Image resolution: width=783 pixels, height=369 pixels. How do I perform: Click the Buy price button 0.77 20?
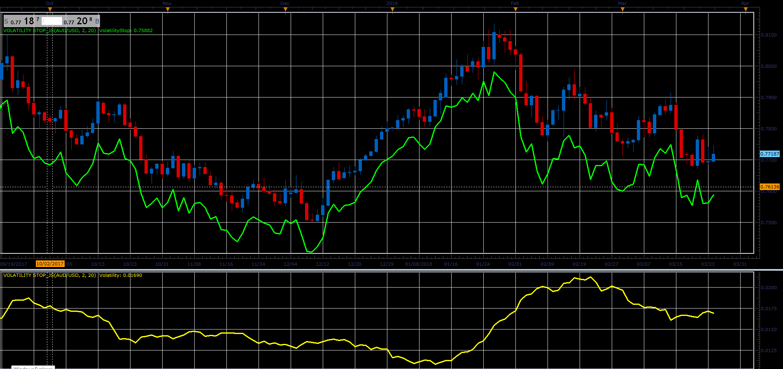pos(81,21)
